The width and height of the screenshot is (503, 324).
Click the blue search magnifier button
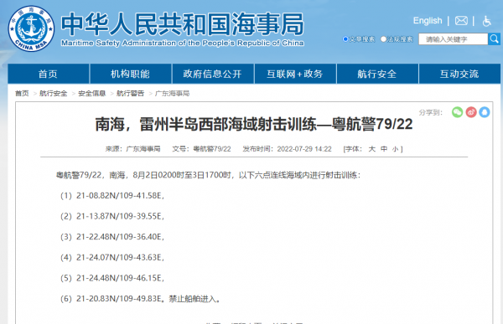(x=494, y=39)
